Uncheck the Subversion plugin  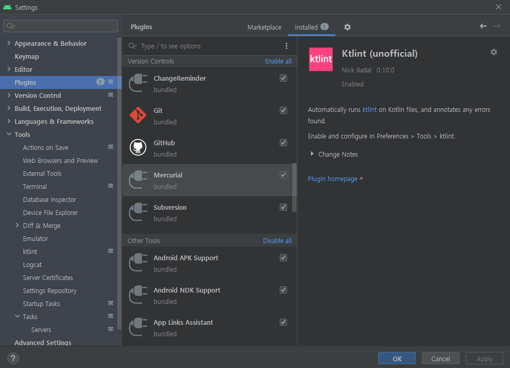click(x=283, y=207)
